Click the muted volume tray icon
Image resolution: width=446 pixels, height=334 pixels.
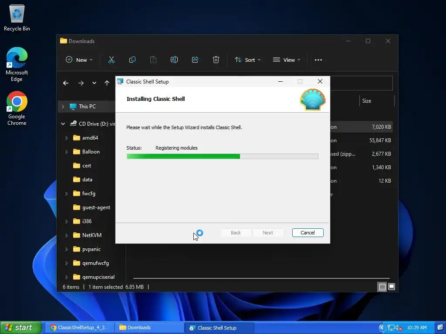(x=399, y=328)
